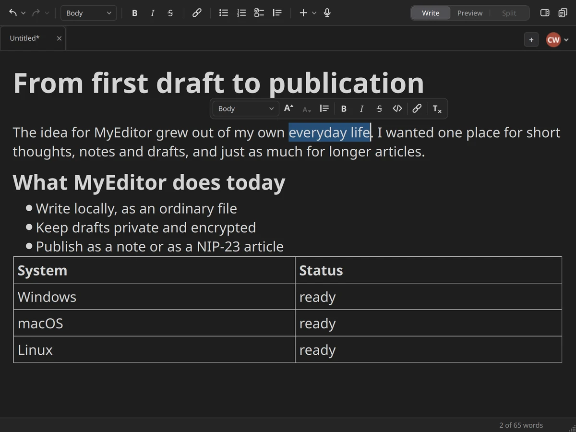Increase font size in floating toolbar
This screenshot has height=432, width=576.
pyautogui.click(x=288, y=108)
